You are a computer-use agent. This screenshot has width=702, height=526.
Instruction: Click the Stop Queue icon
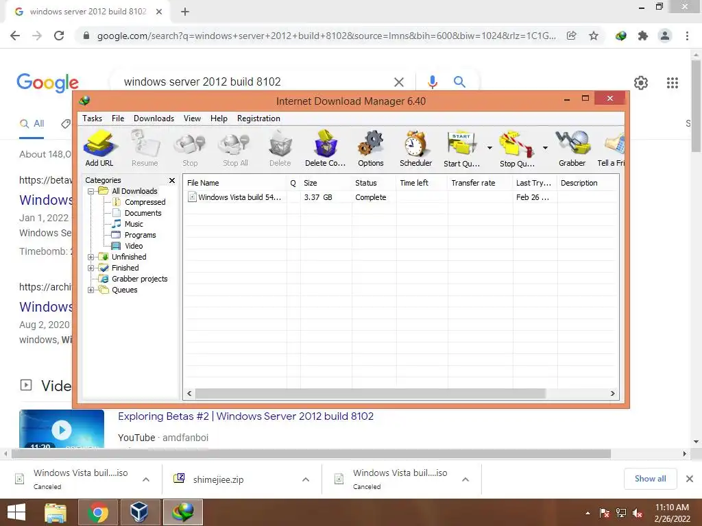coord(517,148)
